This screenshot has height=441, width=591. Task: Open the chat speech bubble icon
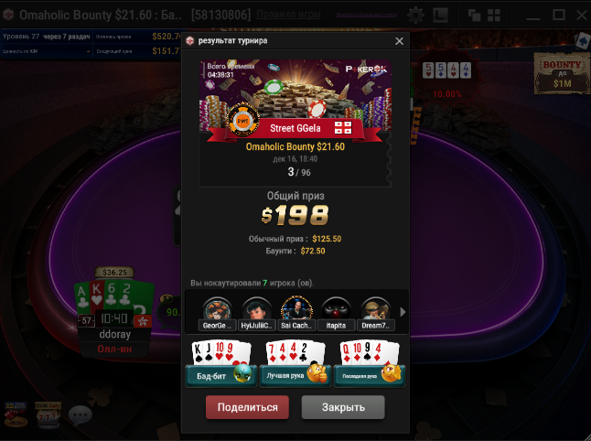coord(80,415)
